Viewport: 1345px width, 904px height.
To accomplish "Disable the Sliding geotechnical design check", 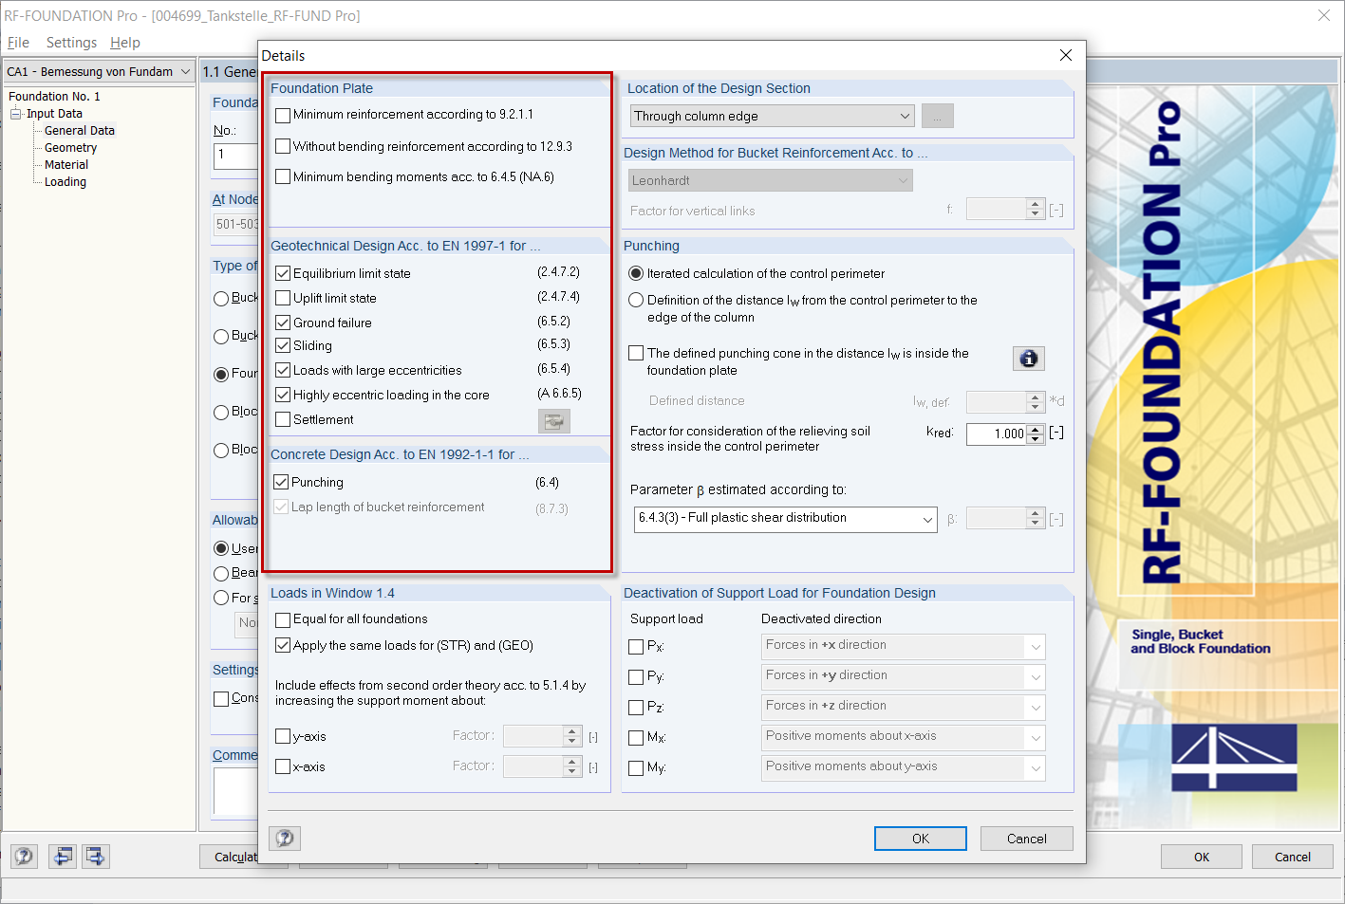I will click(x=281, y=345).
